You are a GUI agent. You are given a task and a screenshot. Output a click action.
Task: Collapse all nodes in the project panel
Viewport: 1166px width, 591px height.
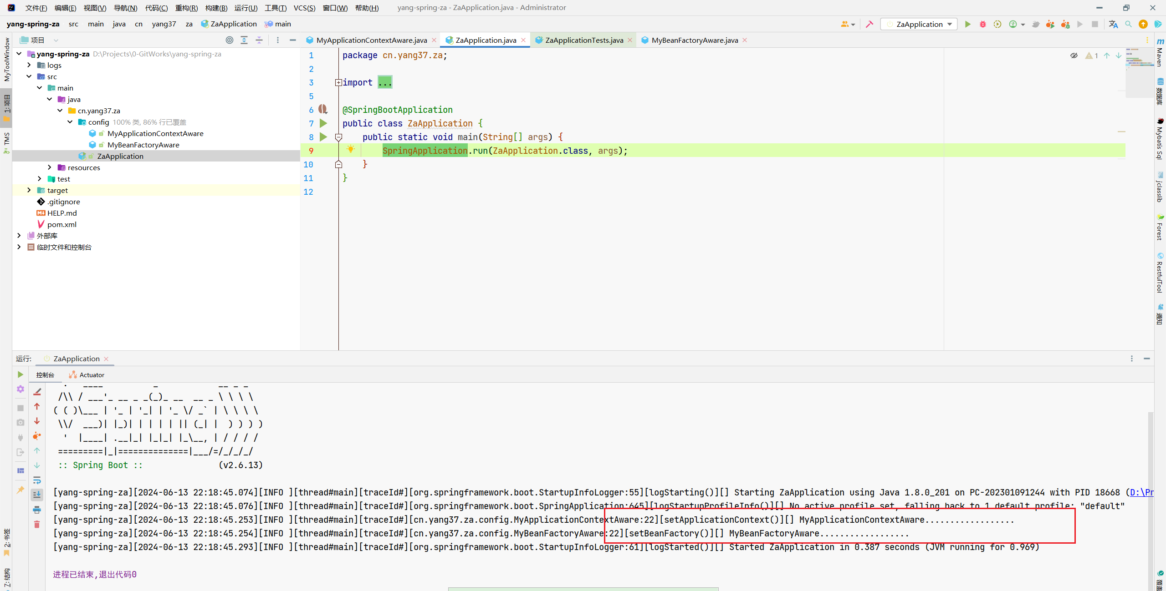click(x=259, y=40)
